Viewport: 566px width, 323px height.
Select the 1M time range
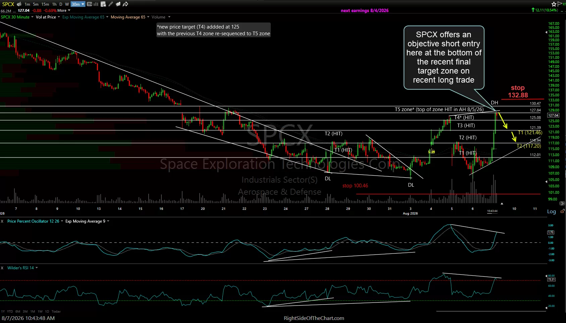[x=33, y=312]
